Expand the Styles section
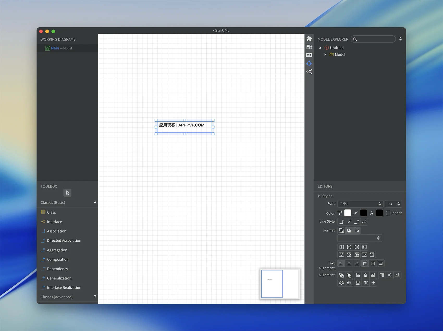Screen dimensions: 443x331 coord(319,196)
